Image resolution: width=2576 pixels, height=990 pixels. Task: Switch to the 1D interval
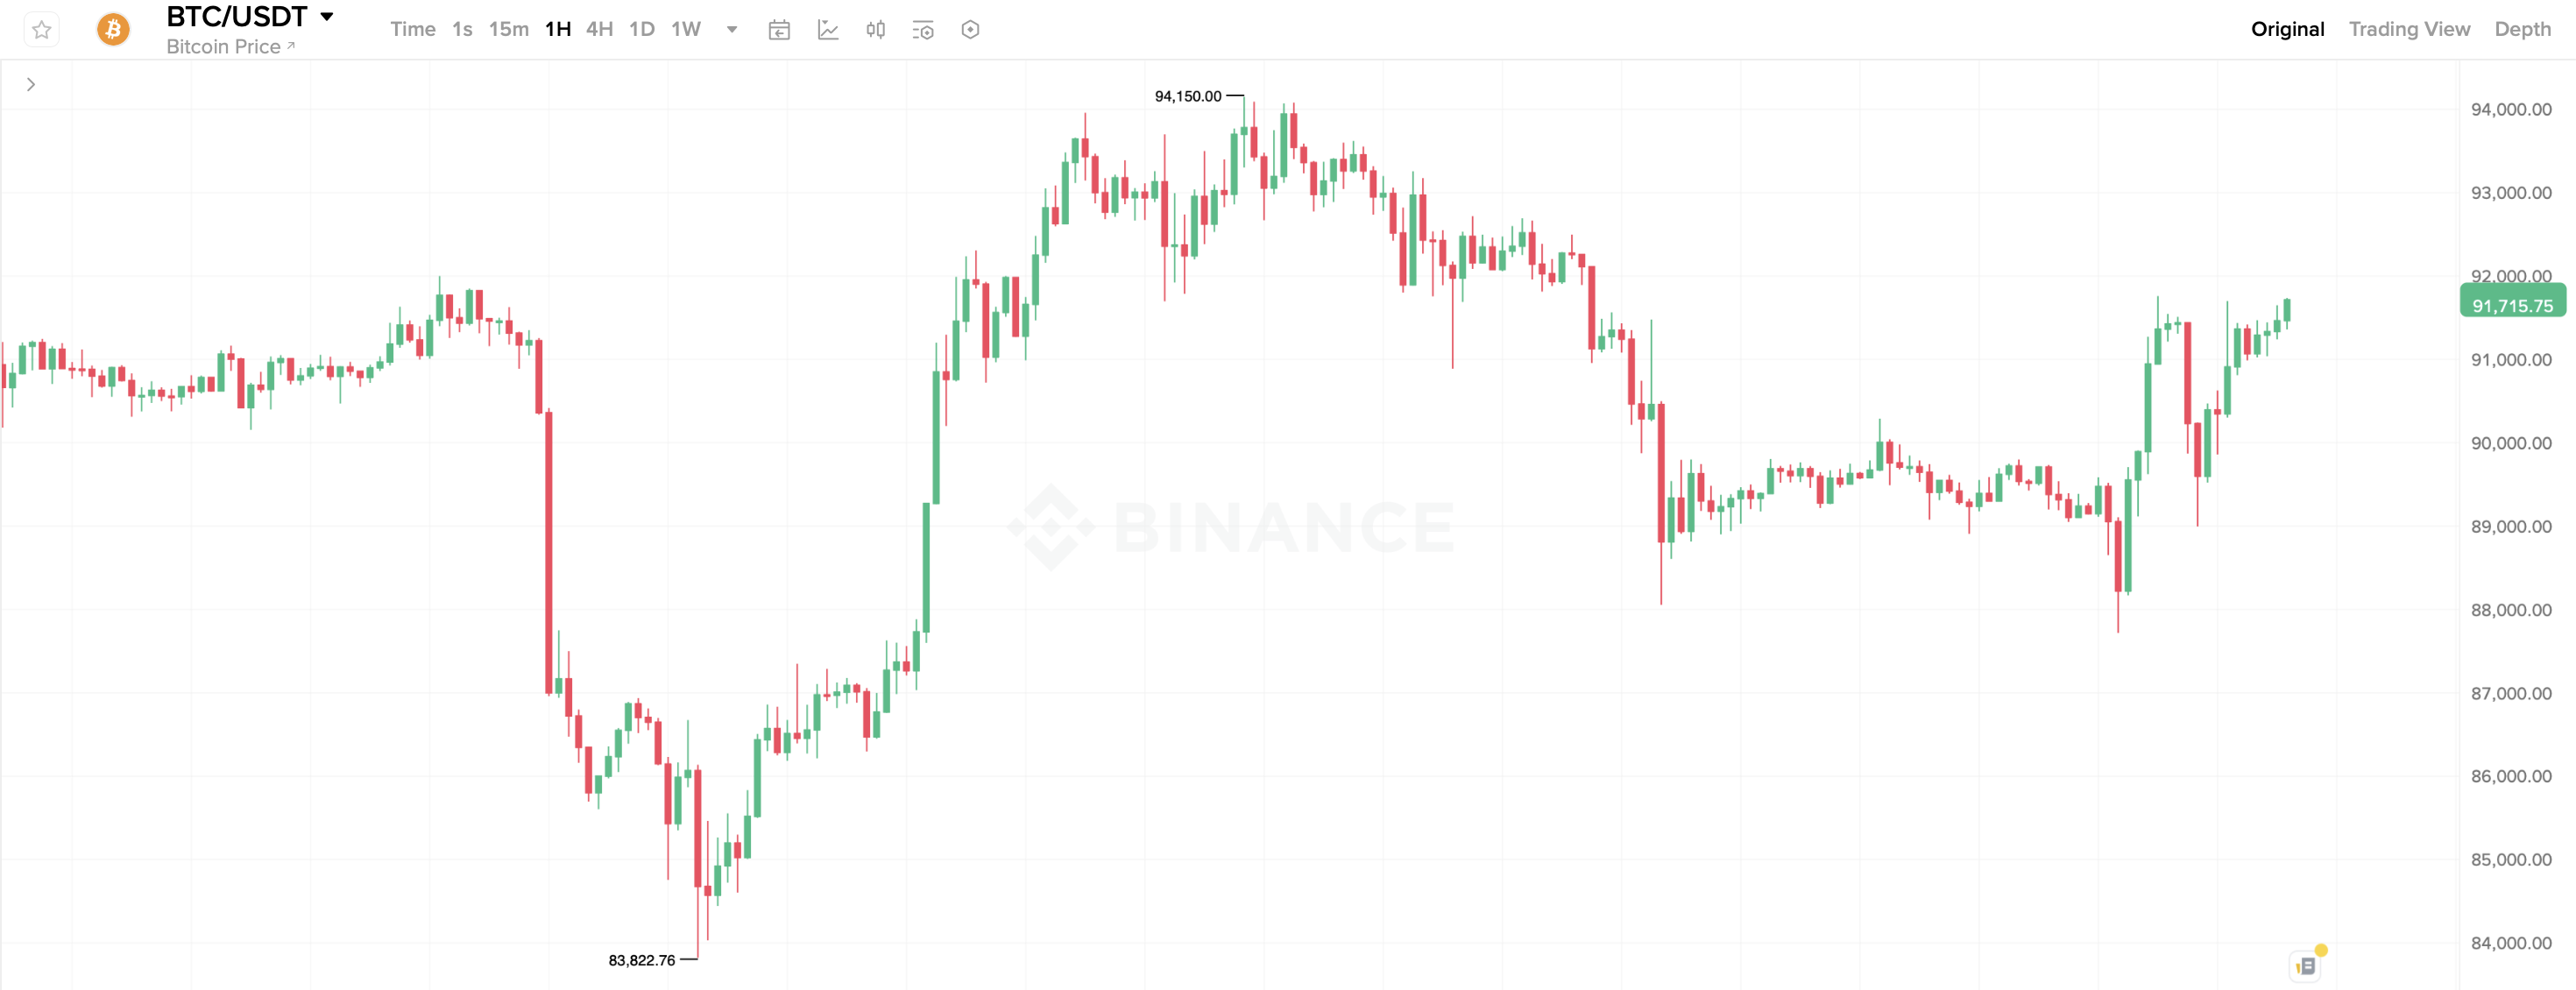[x=641, y=29]
